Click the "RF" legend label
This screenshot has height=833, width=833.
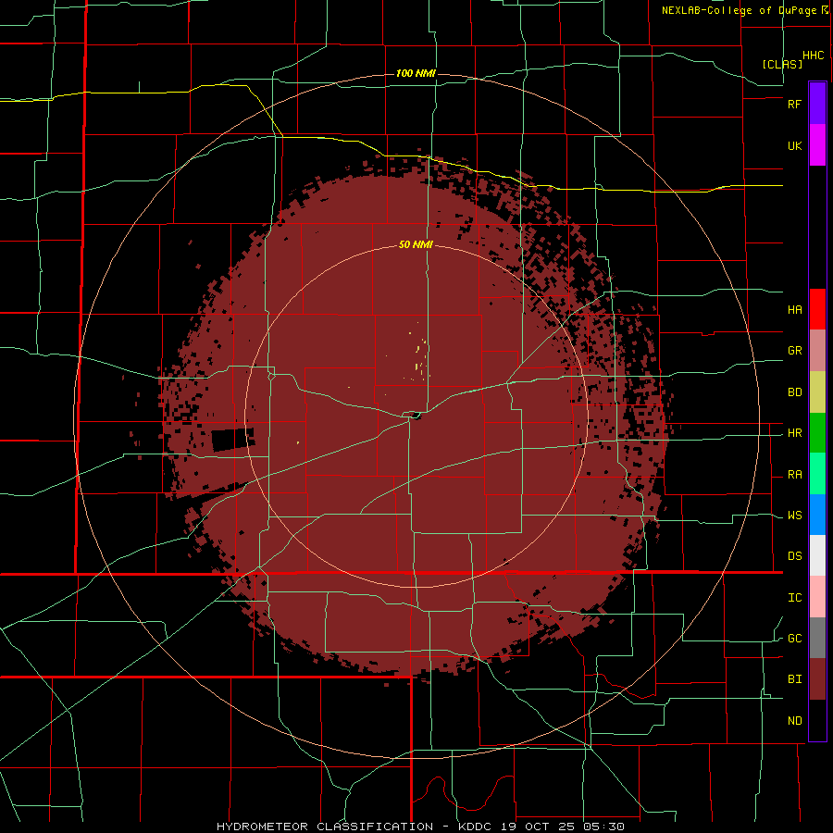pos(794,104)
